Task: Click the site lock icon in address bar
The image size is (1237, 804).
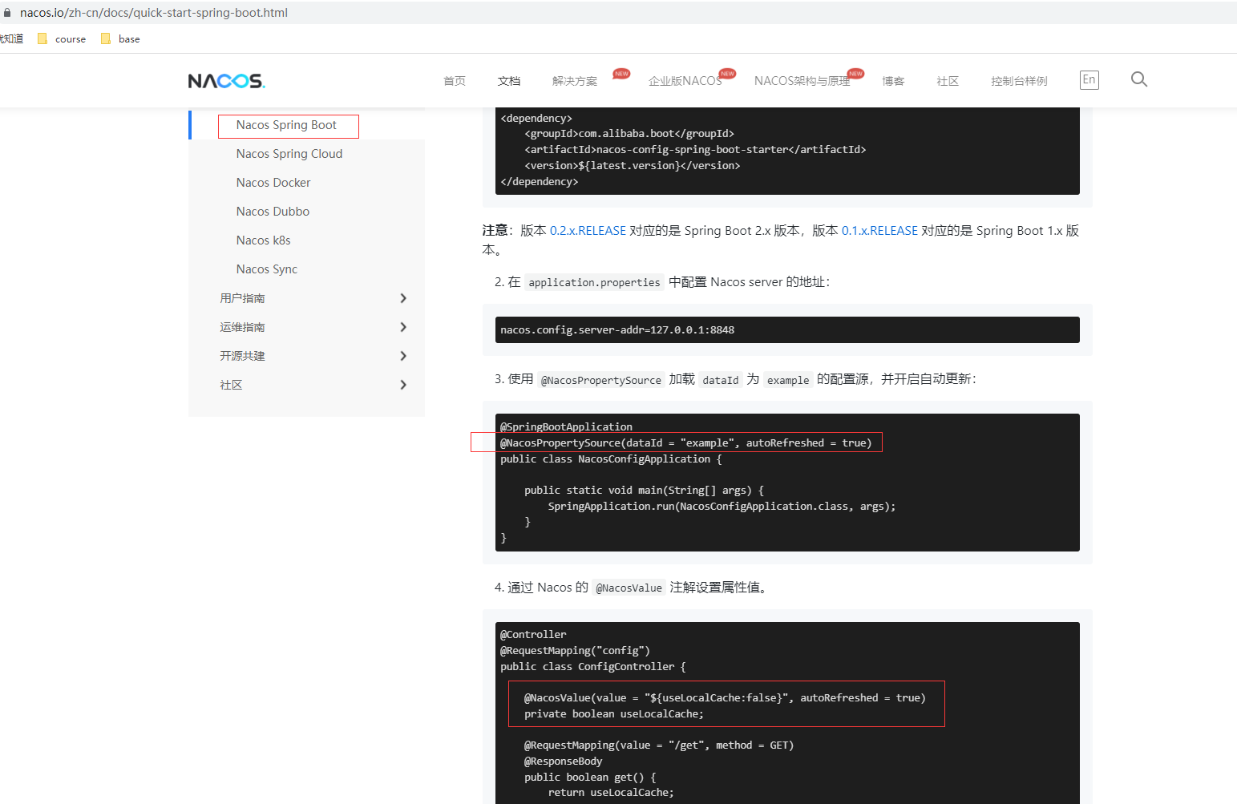Action: pyautogui.click(x=7, y=13)
